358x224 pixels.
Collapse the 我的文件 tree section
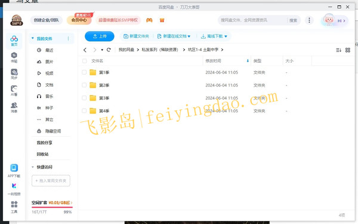[x=33, y=38]
